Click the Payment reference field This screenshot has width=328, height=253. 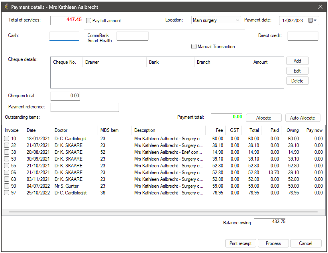84,107
